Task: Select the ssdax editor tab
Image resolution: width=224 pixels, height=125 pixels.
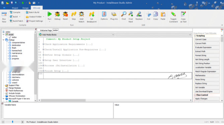Action: (x=56, y=30)
